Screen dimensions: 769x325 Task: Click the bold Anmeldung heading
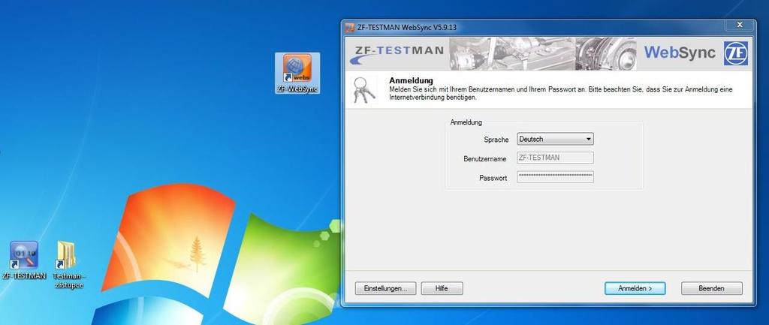(x=411, y=80)
